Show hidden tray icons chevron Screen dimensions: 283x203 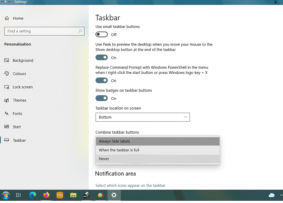point(281,195)
